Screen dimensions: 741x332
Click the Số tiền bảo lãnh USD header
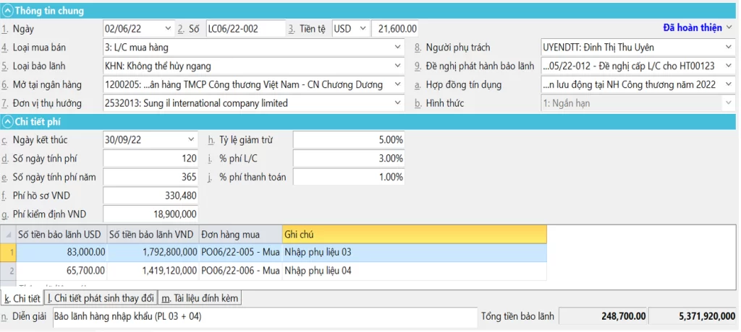tap(62, 234)
